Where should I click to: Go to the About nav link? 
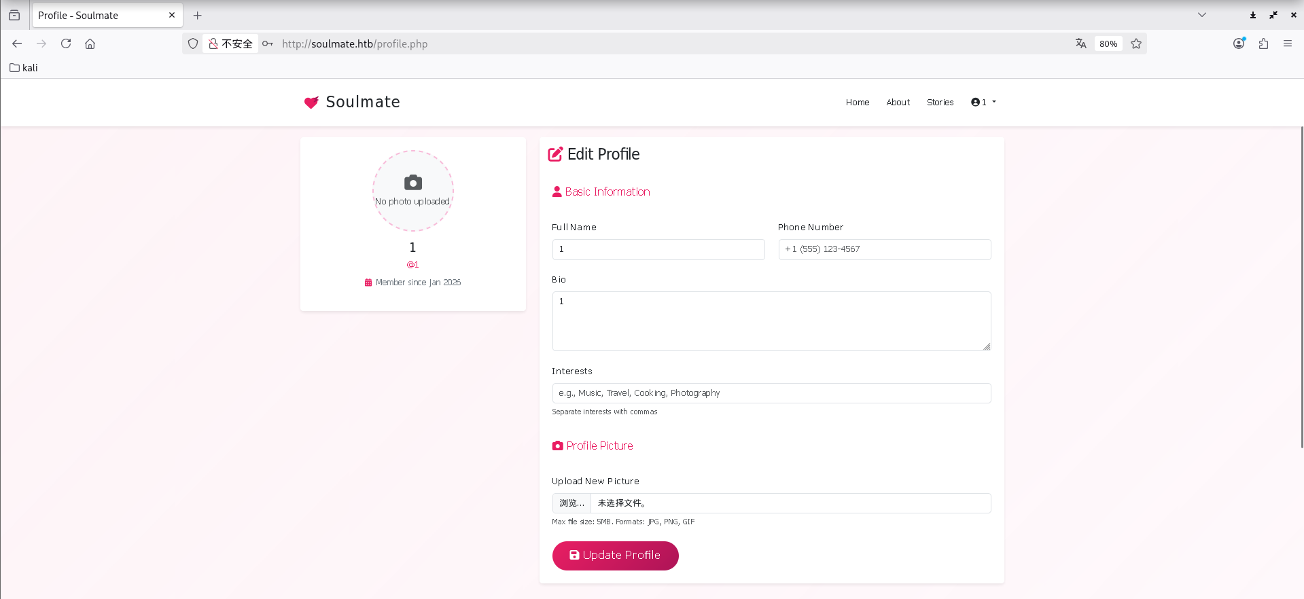(x=898, y=103)
